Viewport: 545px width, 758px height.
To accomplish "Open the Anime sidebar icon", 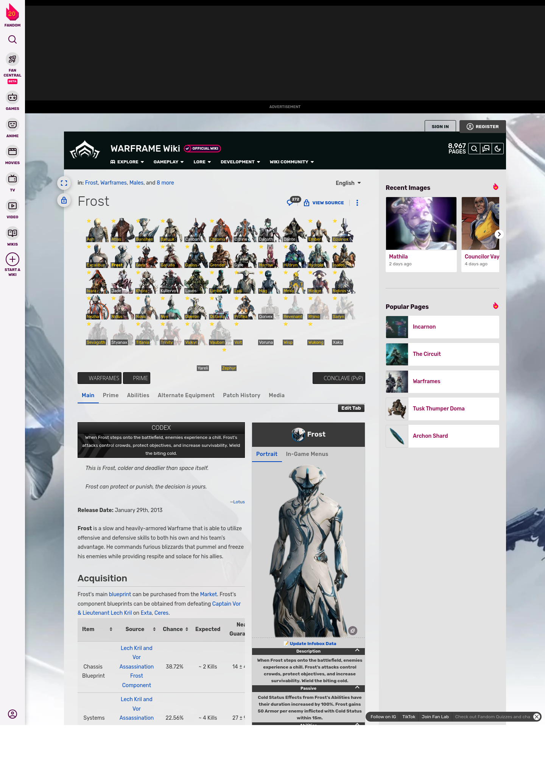I will (12, 125).
